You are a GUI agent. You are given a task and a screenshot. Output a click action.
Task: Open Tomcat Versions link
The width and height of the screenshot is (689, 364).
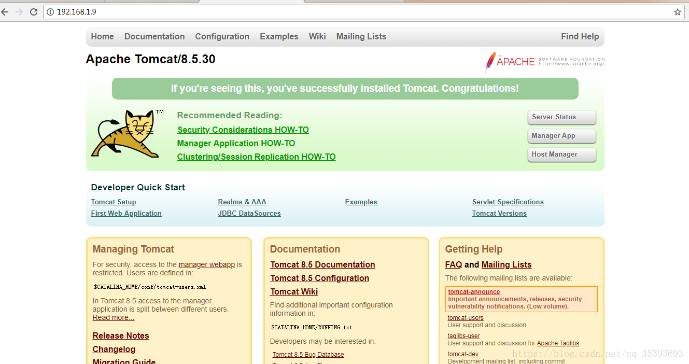tap(499, 214)
